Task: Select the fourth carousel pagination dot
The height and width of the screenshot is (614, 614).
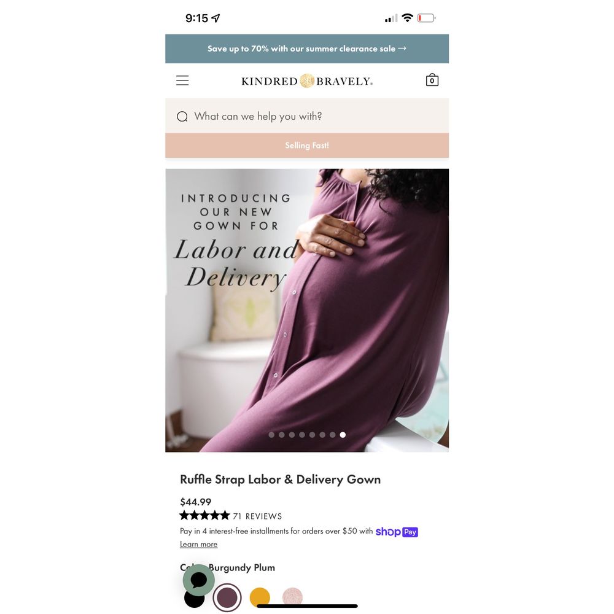Action: [302, 435]
